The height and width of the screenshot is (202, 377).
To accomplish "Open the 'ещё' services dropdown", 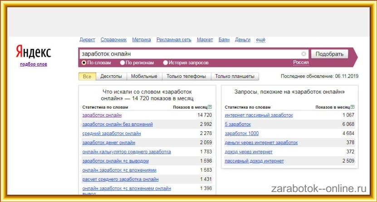I will 260,40.
